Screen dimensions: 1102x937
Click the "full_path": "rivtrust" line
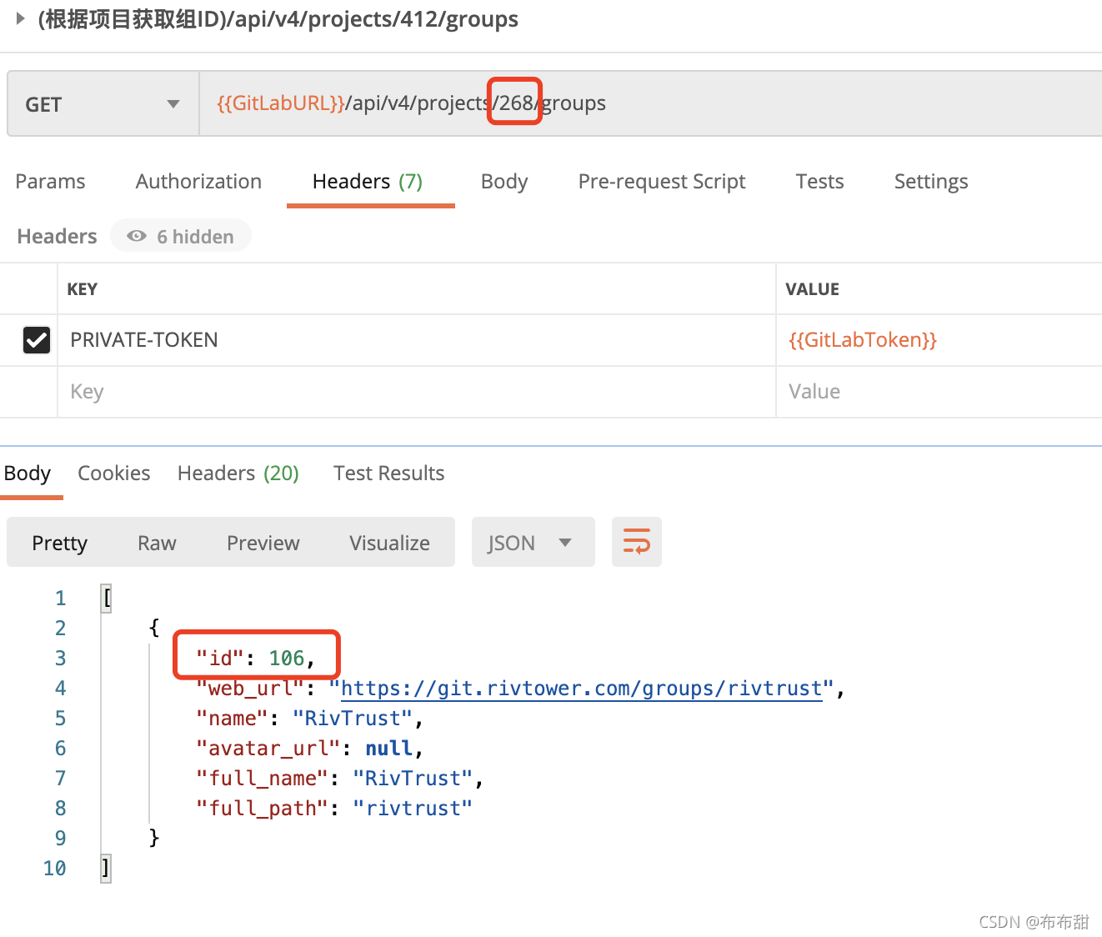tap(334, 809)
